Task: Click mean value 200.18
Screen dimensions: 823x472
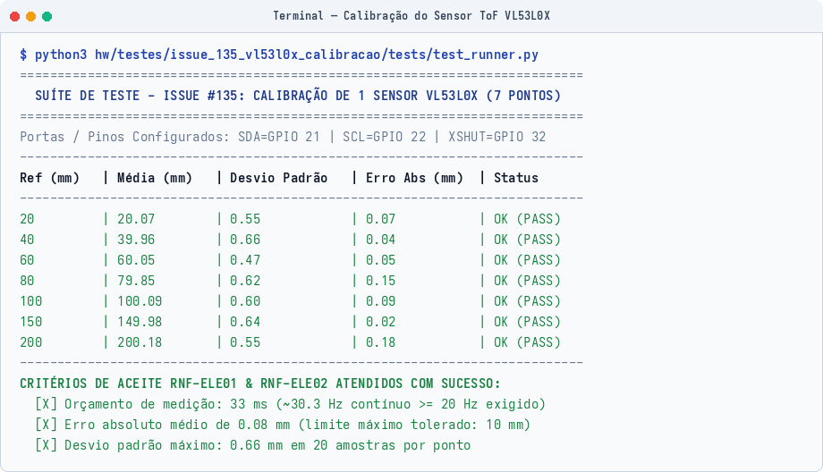Action: point(140,342)
